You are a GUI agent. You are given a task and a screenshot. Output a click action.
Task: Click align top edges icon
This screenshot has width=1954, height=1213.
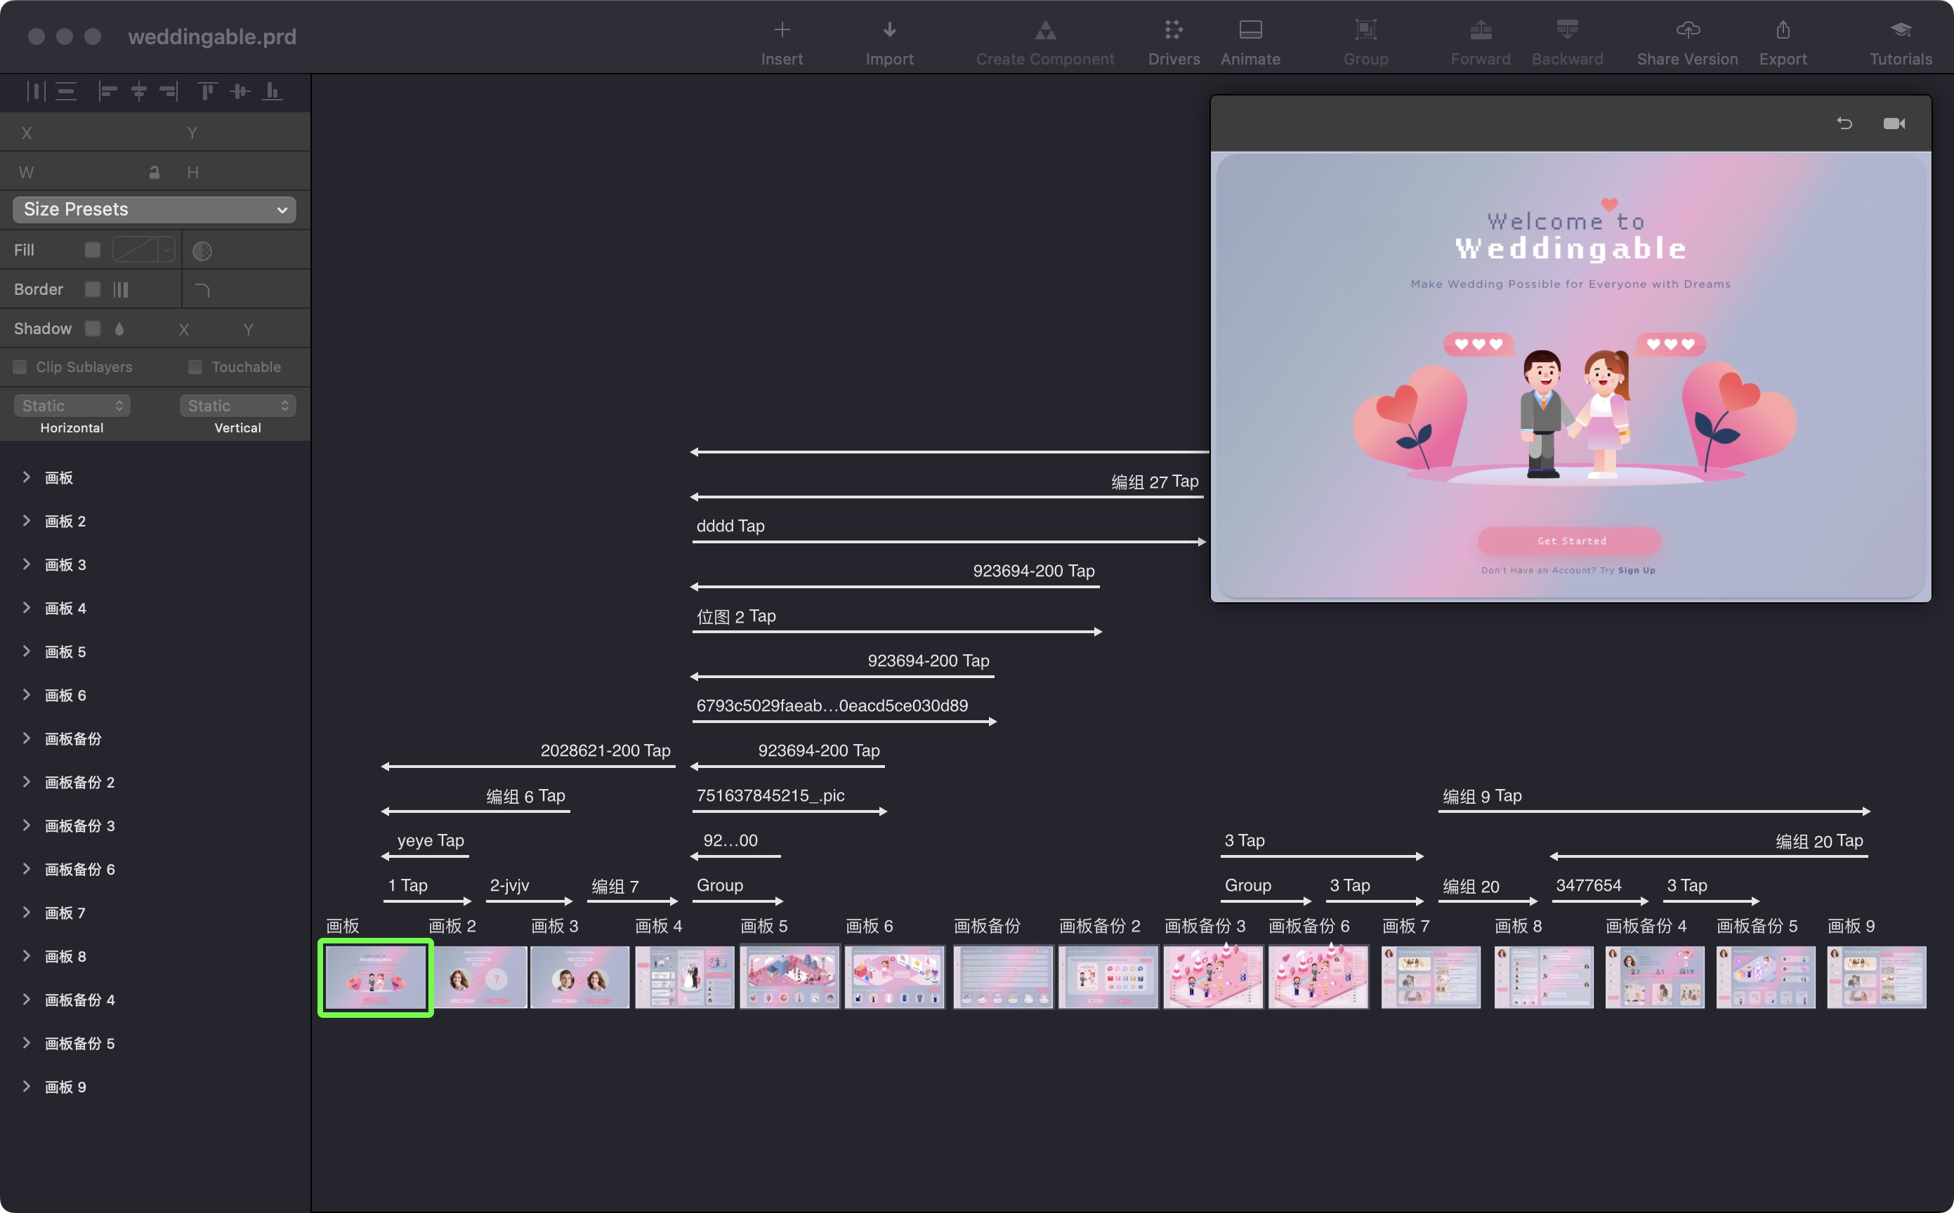207,91
